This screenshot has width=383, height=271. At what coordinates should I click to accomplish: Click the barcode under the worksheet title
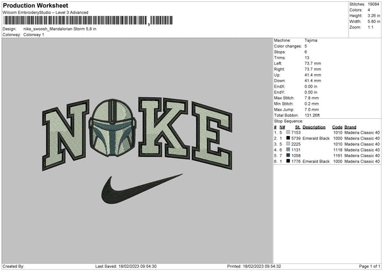[x=87, y=20]
